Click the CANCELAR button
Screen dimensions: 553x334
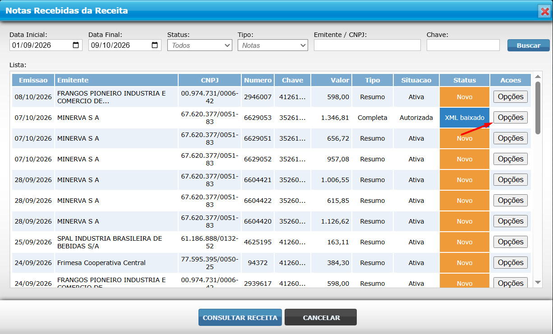point(321,317)
